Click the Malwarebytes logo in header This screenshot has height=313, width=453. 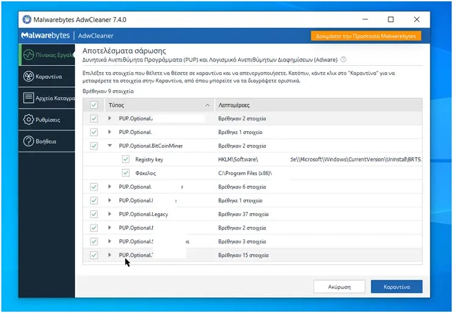click(46, 35)
